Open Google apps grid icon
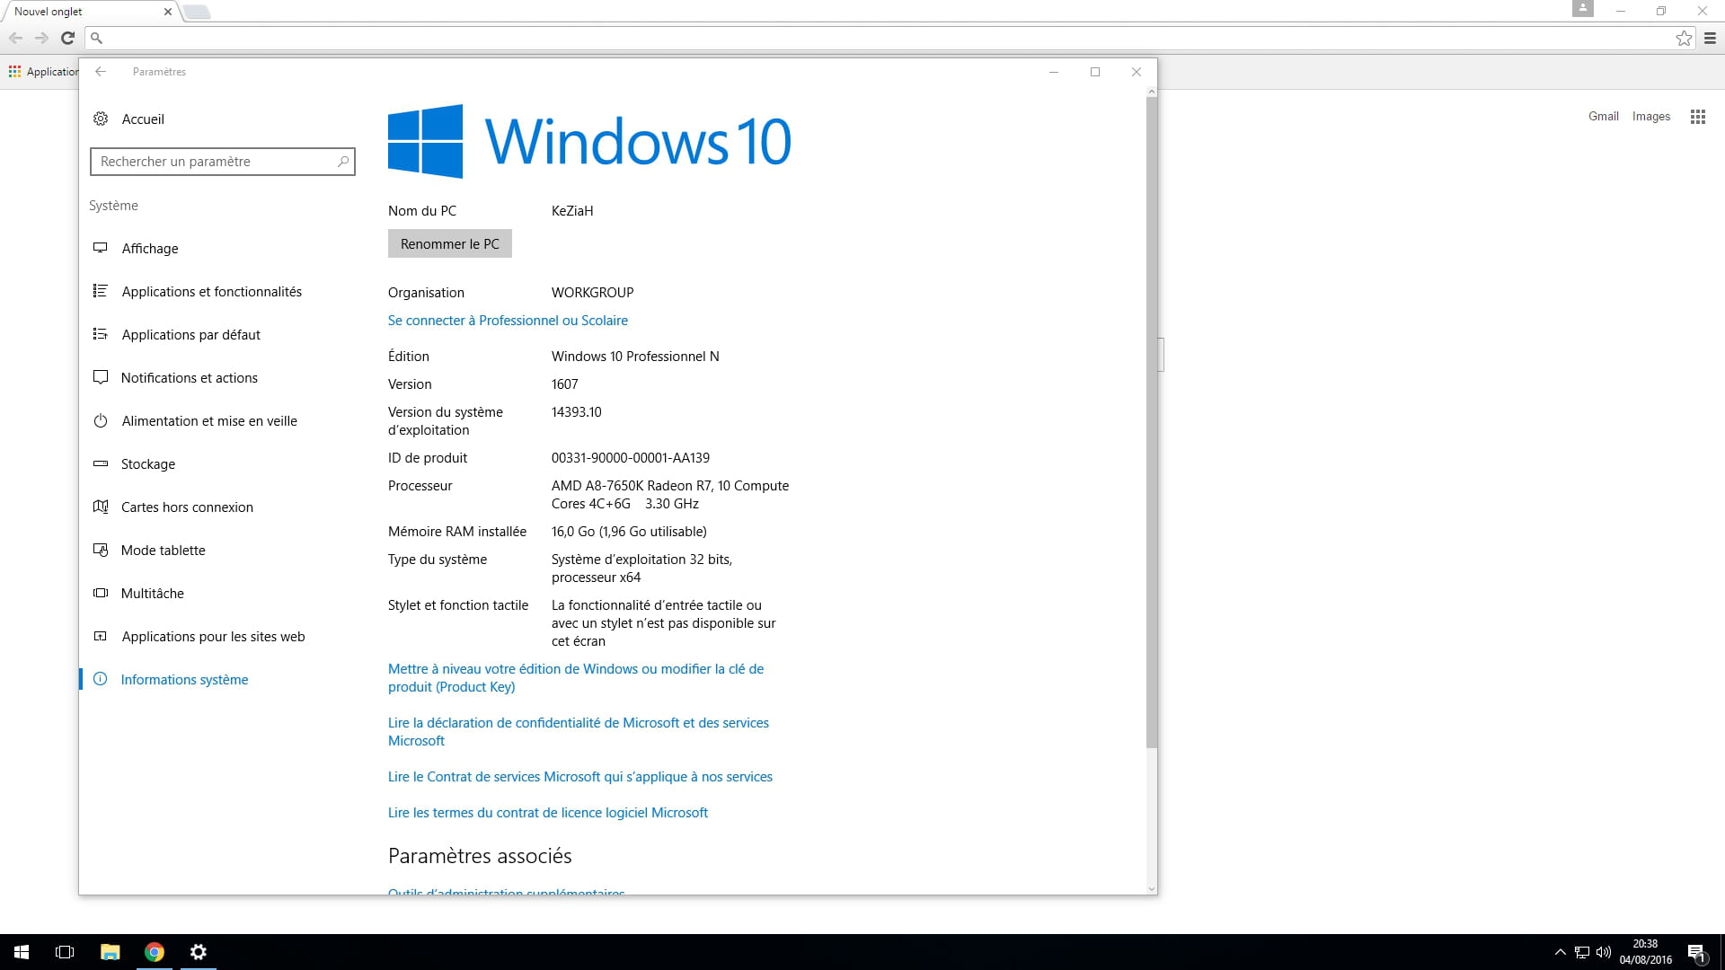Screen dimensions: 1725x970 [x=1697, y=117]
